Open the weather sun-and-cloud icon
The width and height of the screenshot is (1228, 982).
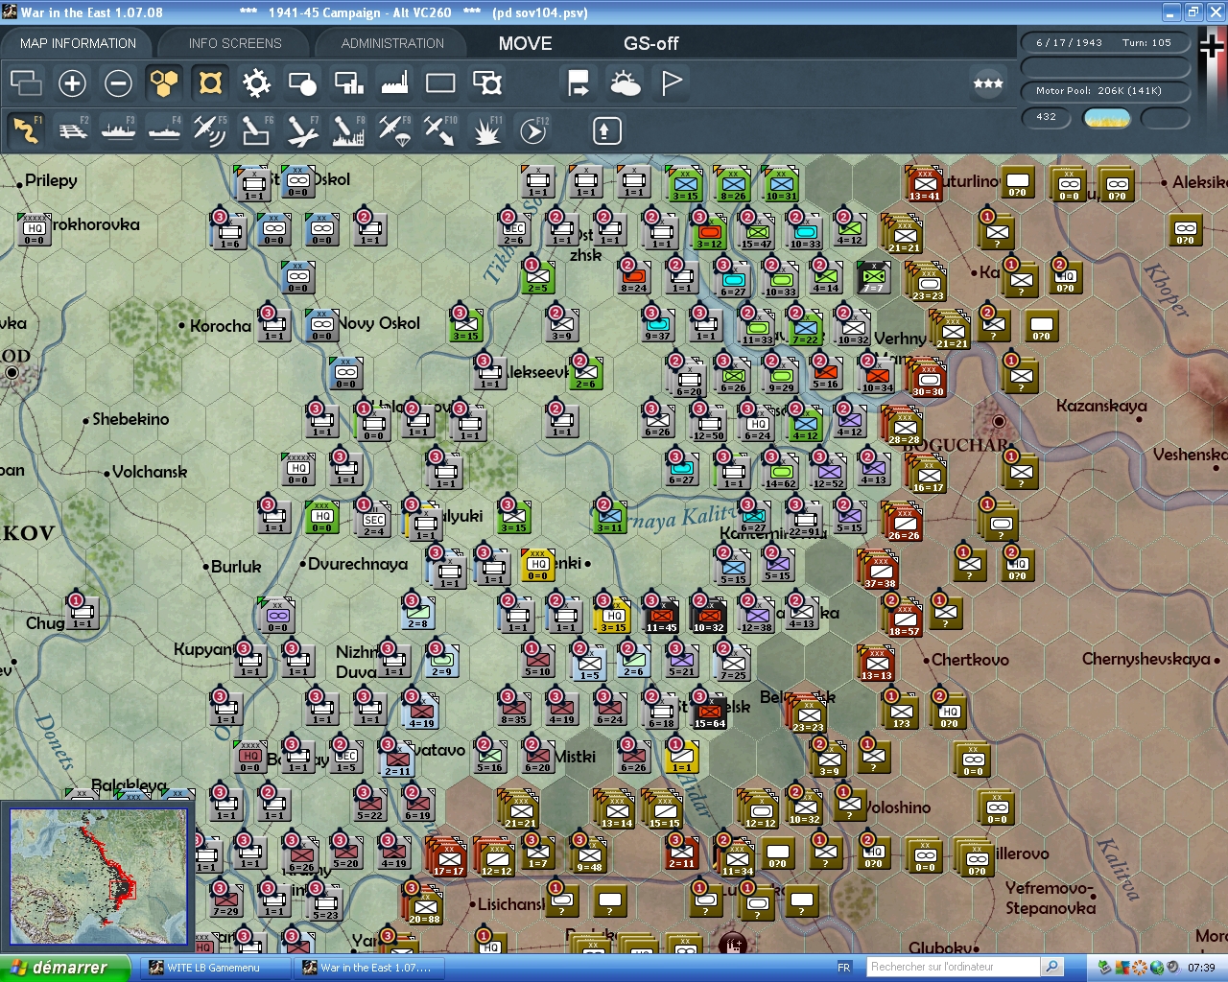626,83
